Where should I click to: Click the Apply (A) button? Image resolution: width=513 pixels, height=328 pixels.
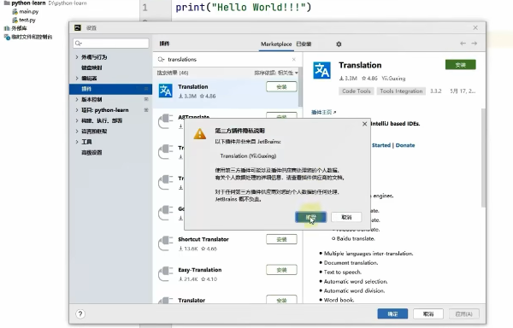pyautogui.click(x=464, y=314)
